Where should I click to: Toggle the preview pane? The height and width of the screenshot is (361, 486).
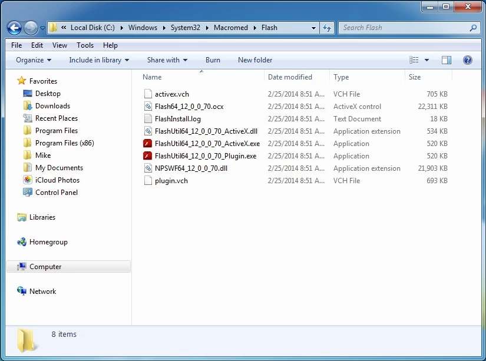tap(446, 60)
